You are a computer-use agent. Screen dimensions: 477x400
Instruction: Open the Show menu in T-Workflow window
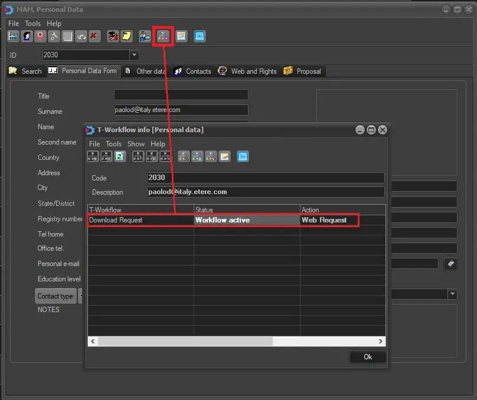[136, 144]
